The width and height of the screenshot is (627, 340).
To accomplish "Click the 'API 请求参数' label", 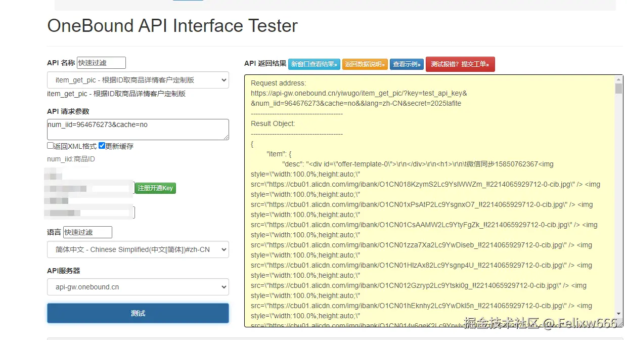I will [x=68, y=111].
